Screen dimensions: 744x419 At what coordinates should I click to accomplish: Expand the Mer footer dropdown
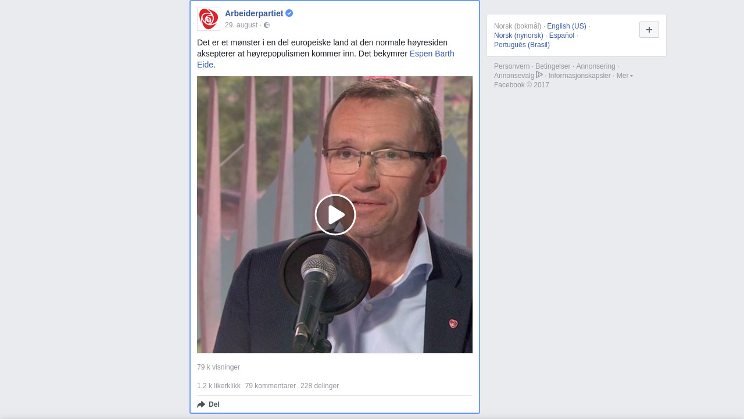tap(625, 76)
